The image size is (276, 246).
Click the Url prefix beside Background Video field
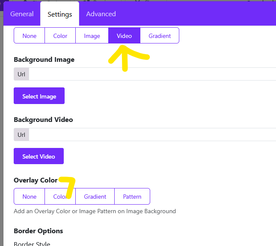tap(21, 135)
